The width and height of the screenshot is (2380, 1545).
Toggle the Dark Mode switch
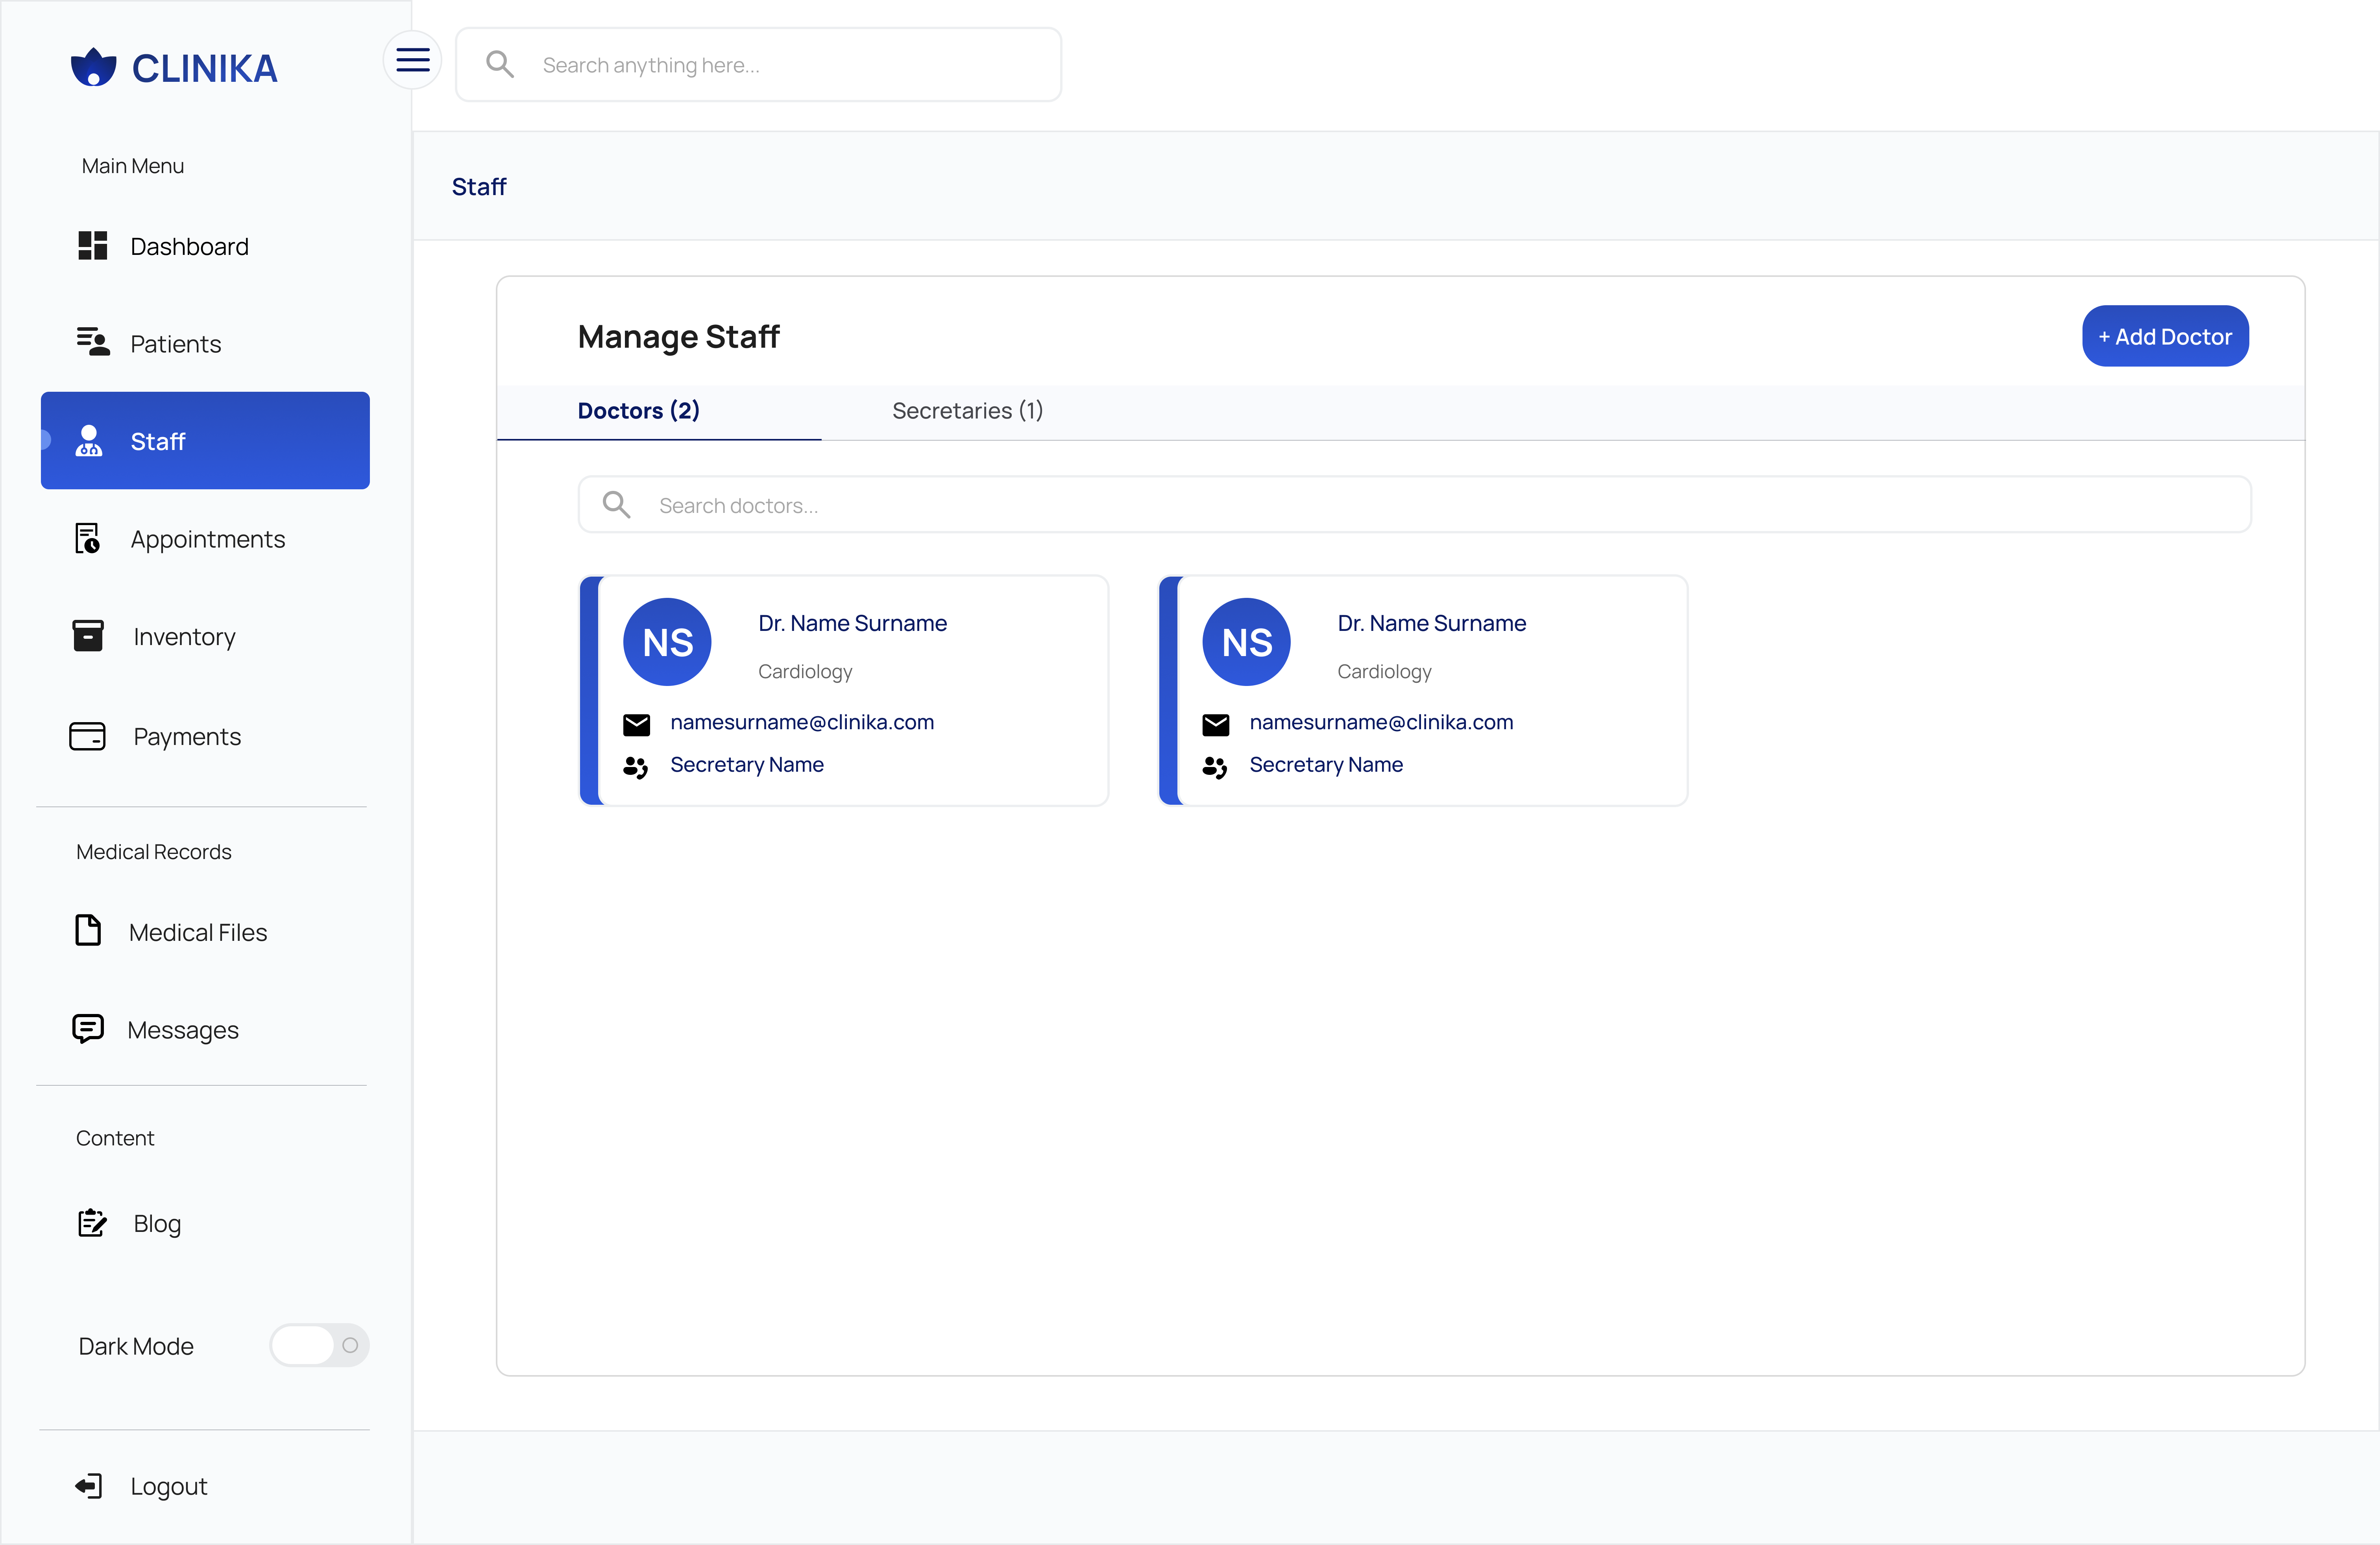[x=319, y=1345]
